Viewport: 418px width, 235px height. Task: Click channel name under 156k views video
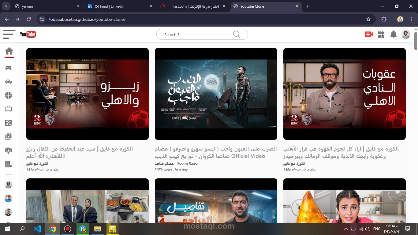294,164
